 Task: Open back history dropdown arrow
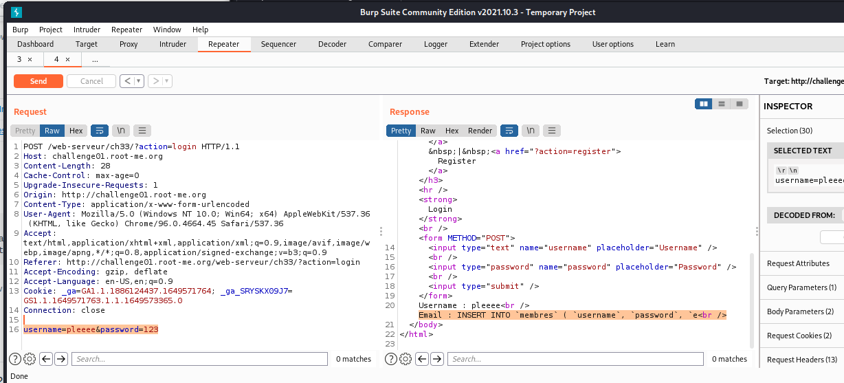tap(139, 81)
